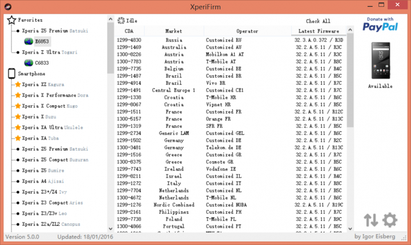Screen dimensions: 411x245
Task: Select Xperia Z5 Premium under Favorites
Action: 55,31
